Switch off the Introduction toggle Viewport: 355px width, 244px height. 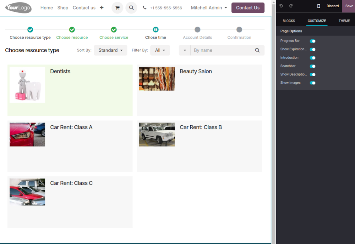(313, 58)
